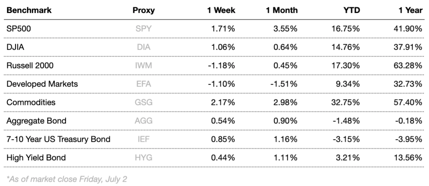Click the AGG bond ticker
Screen dimensions: 429x186
click(x=144, y=121)
